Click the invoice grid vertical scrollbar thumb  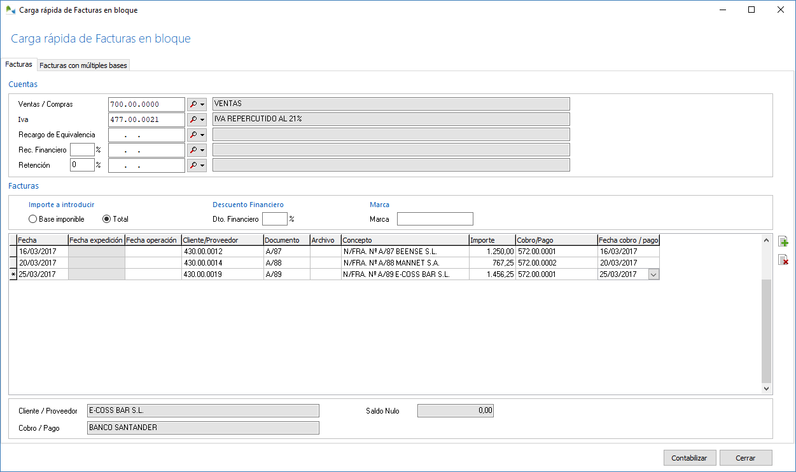click(766, 330)
